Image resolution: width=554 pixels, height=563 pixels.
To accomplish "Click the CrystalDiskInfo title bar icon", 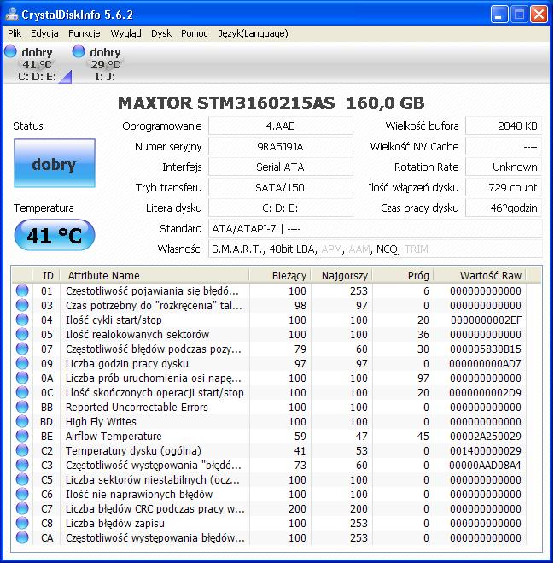I will point(12,15).
